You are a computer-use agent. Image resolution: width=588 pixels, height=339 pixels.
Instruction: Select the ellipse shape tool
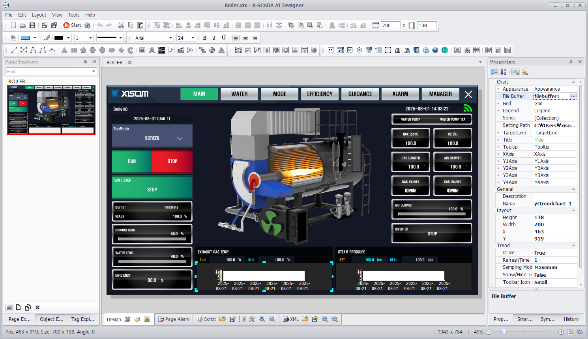pos(112,50)
